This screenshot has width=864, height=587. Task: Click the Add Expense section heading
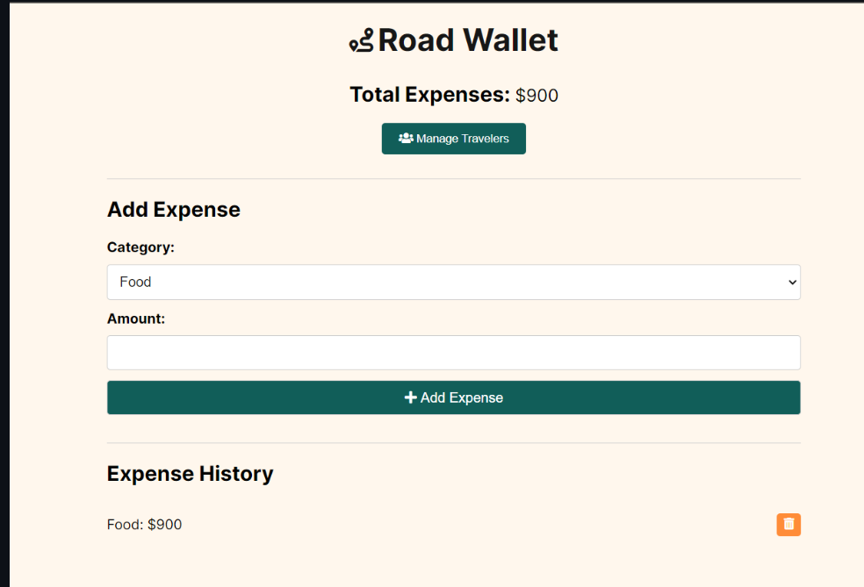tap(174, 210)
